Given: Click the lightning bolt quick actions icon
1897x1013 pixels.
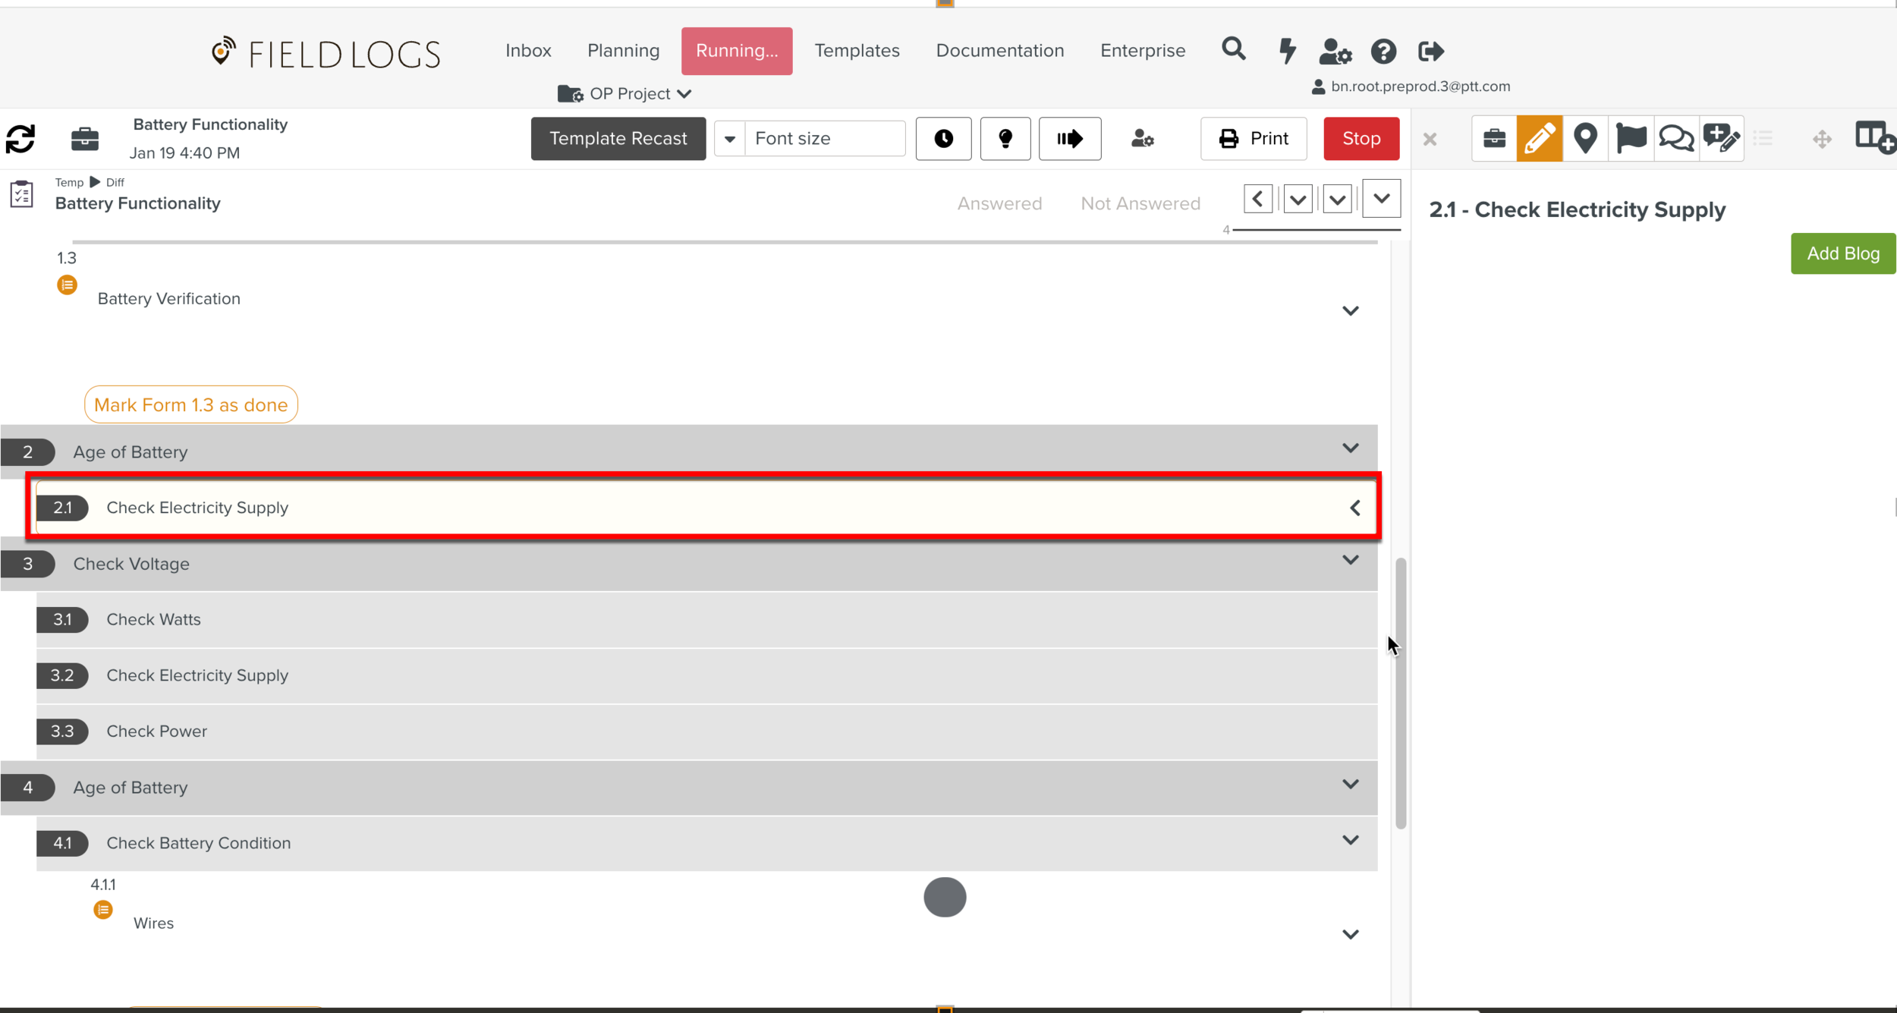Looking at the screenshot, I should click(1287, 51).
